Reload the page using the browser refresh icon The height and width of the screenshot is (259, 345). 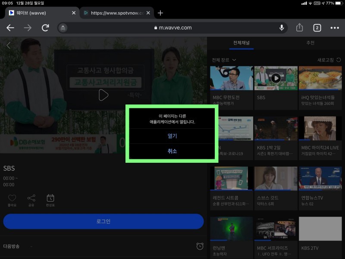45,27
